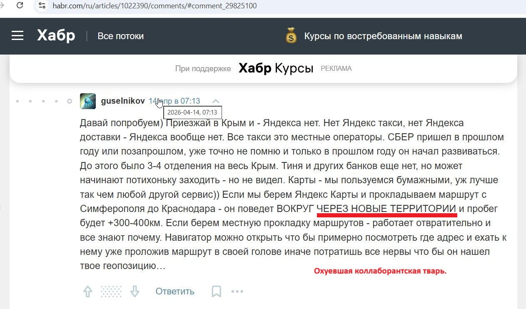Collapse the comment thread with chevron up
The width and height of the screenshot is (526, 309).
point(215,101)
